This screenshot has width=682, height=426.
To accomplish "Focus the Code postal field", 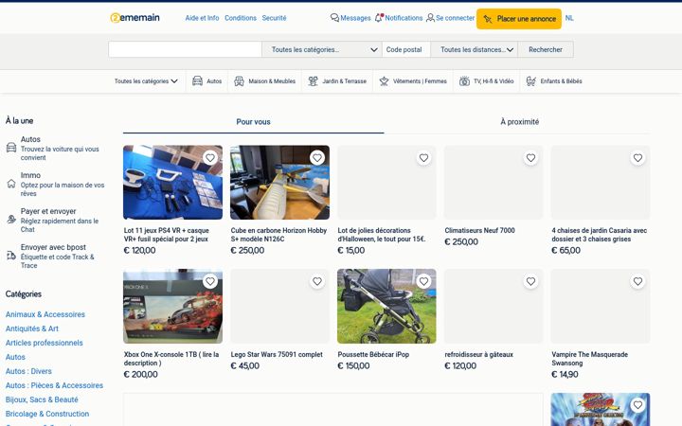I will [406, 49].
